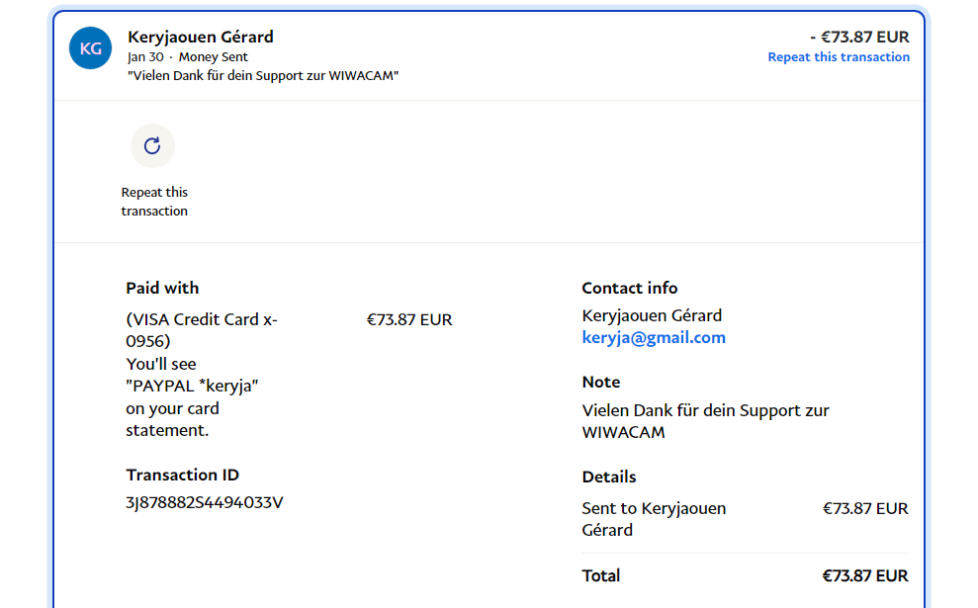Click the circular repeat transaction icon
This screenshot has width=978, height=608.
tap(152, 146)
